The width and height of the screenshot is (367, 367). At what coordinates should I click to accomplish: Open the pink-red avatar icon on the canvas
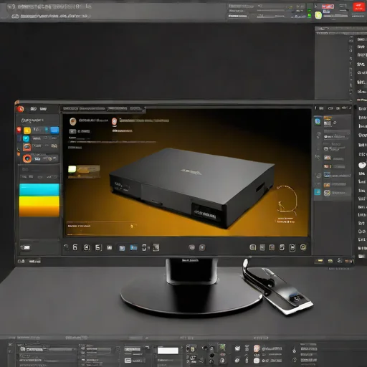coord(115,121)
